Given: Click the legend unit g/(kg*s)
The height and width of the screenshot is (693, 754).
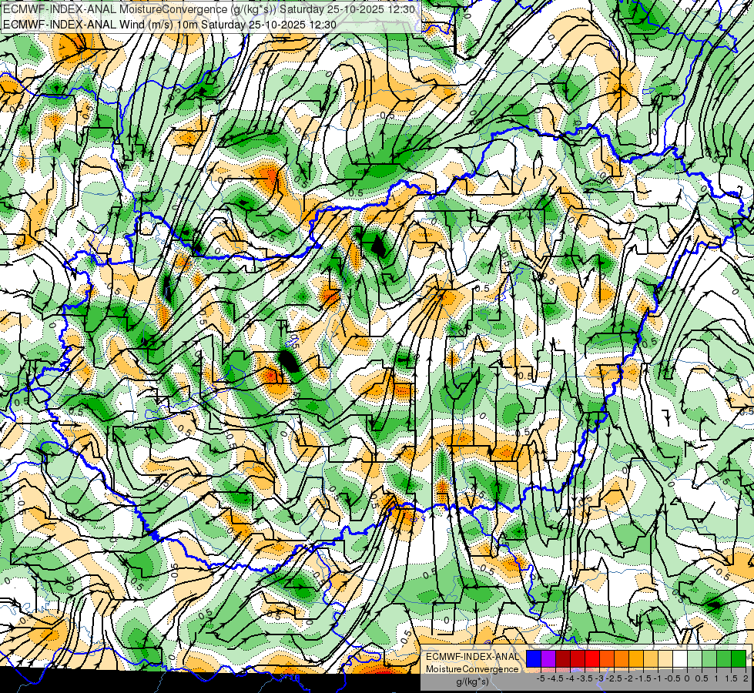Looking at the screenshot, I should tap(473, 682).
